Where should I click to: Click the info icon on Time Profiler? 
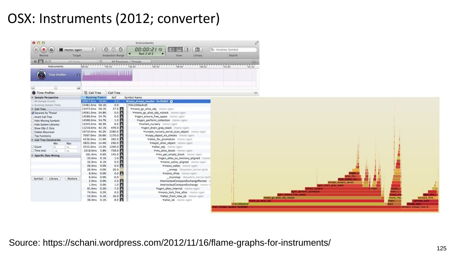(78, 75)
